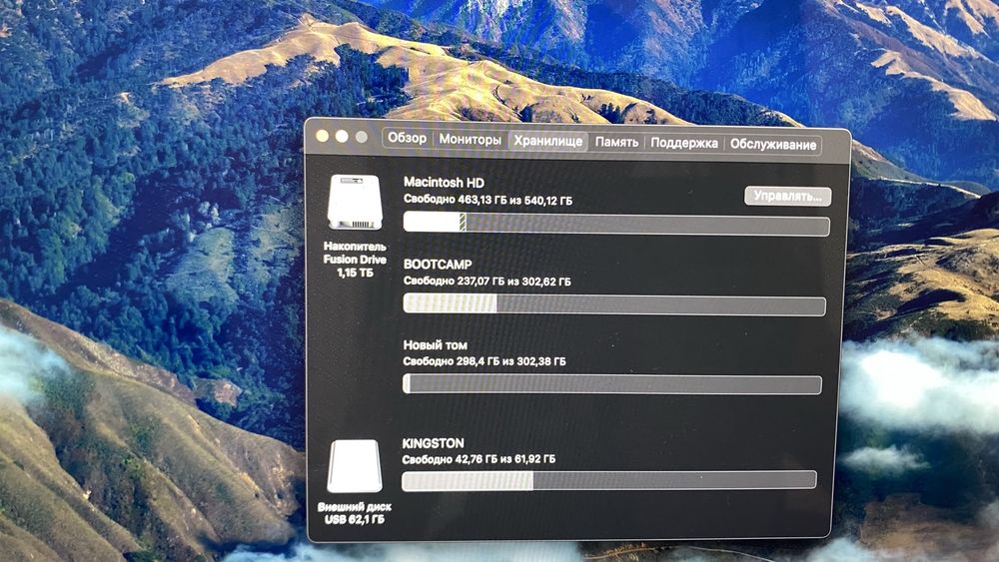Screen dimensions: 999x562
Task: Click the Macintosh HD storage bar
Action: click(616, 224)
